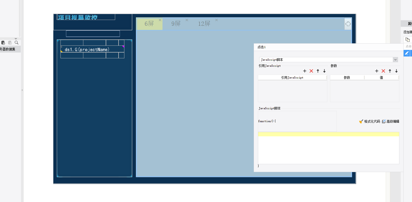Click the 格式化代码 button label

point(372,121)
